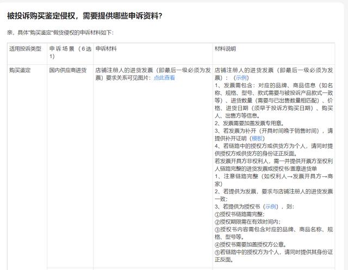This screenshot has width=348, height=270.
Task: Click the text ③授权书内容需包含对应的品牌
Action: tap(254, 229)
